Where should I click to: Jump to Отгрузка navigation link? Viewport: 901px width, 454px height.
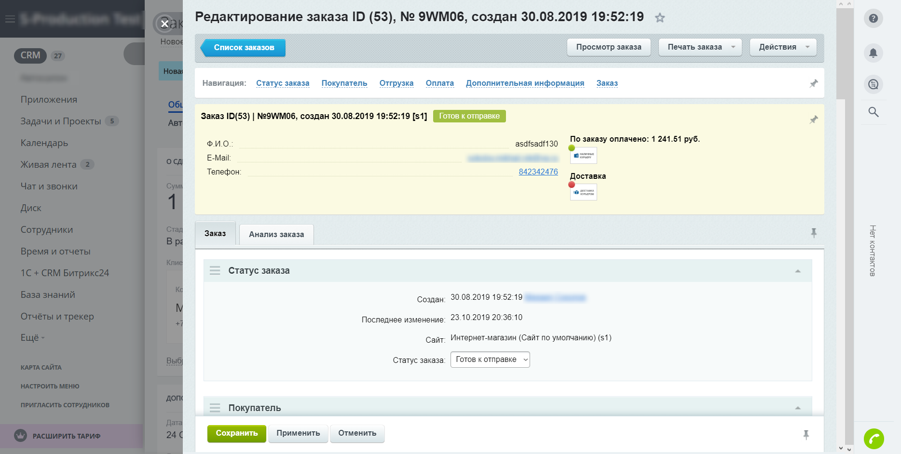tap(396, 83)
